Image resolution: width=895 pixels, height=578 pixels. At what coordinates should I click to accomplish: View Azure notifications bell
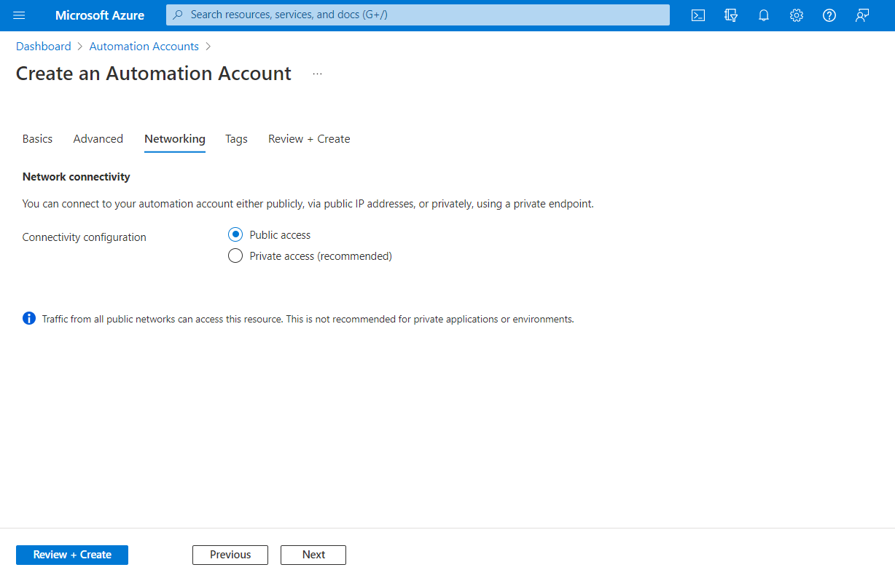click(x=763, y=15)
